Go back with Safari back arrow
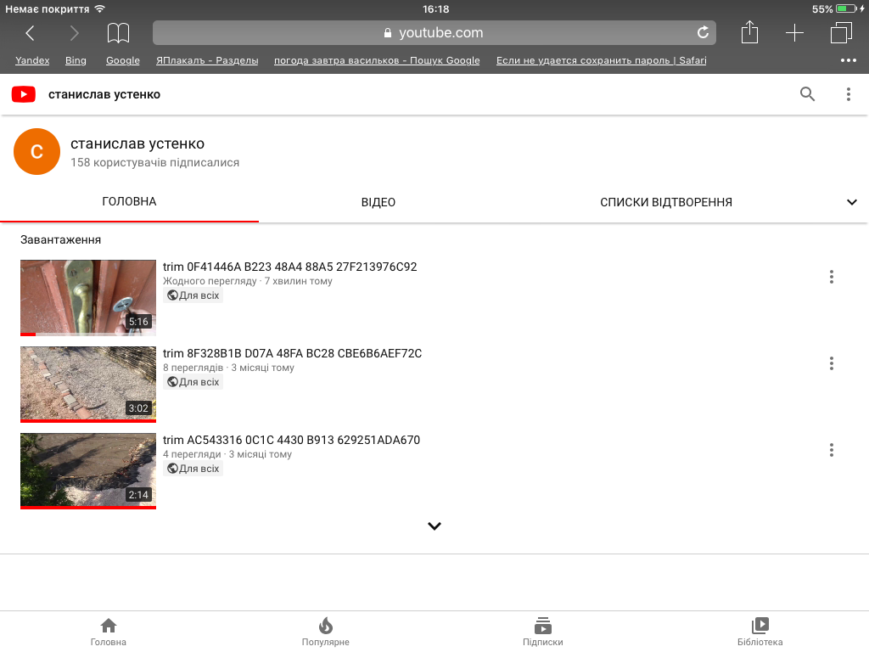 click(x=30, y=33)
